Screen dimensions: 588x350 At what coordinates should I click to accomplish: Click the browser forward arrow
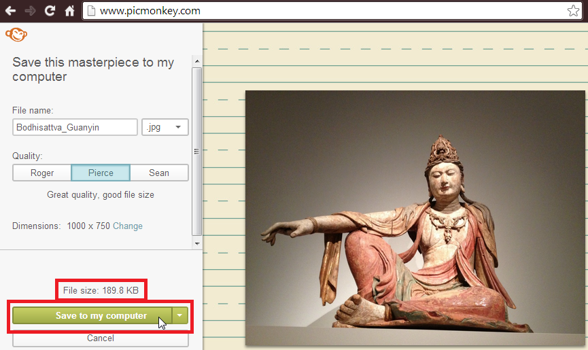[30, 11]
